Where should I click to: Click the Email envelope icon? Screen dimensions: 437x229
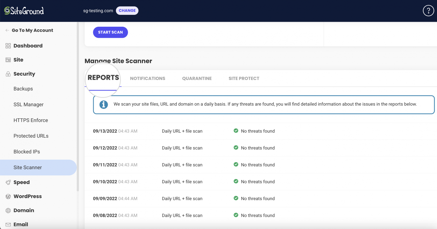click(x=8, y=224)
